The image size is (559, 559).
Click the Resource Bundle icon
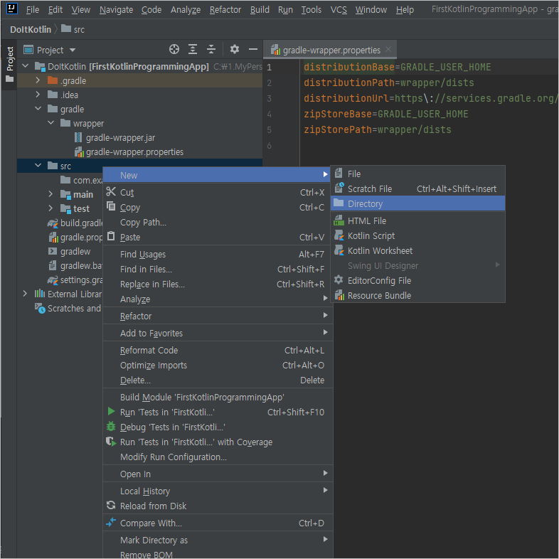pyautogui.click(x=339, y=295)
